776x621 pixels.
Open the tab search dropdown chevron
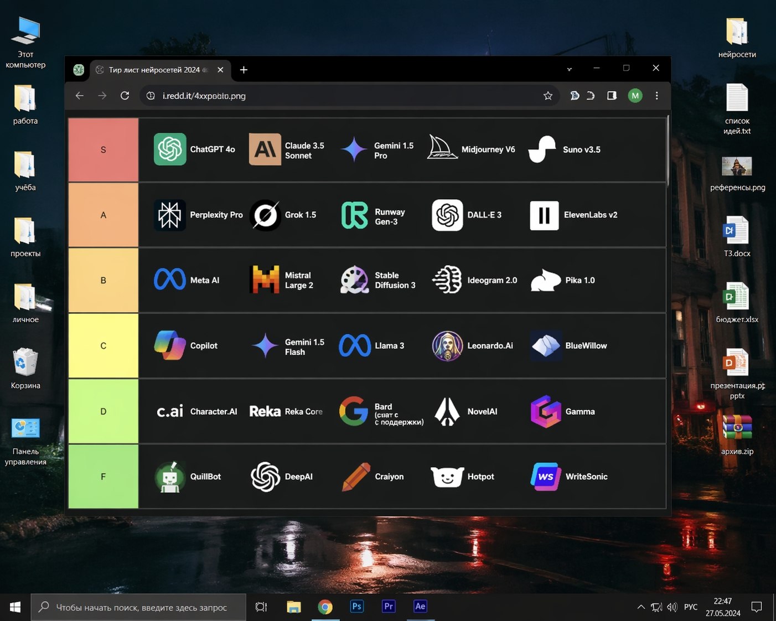569,69
